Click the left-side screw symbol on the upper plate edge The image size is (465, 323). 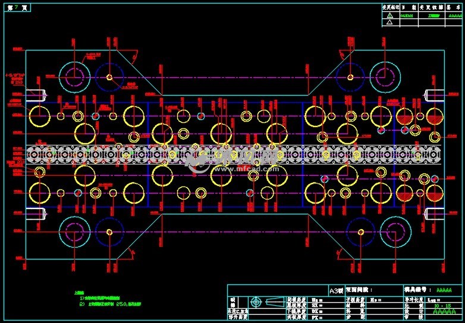pyautogui.click(x=41, y=95)
